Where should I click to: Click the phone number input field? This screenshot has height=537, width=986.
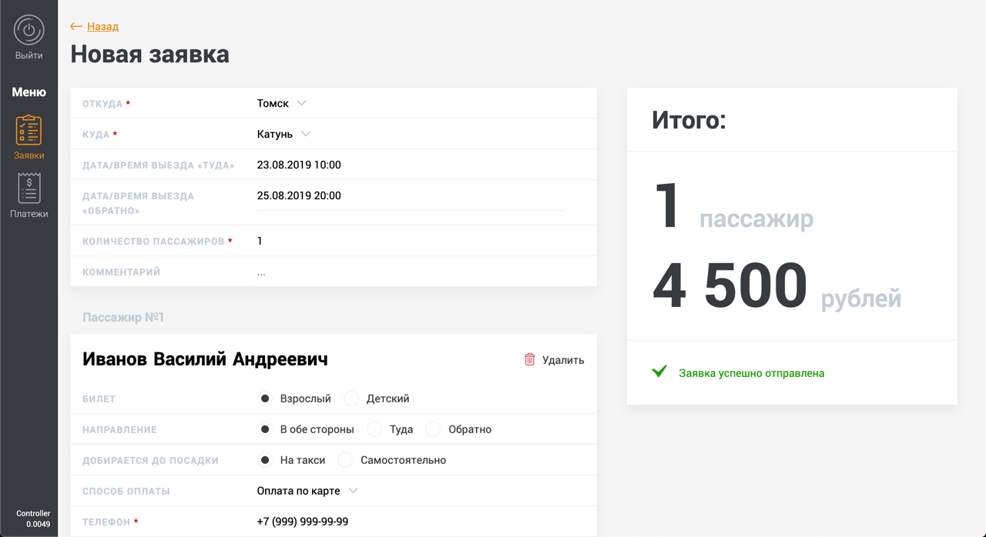[303, 522]
